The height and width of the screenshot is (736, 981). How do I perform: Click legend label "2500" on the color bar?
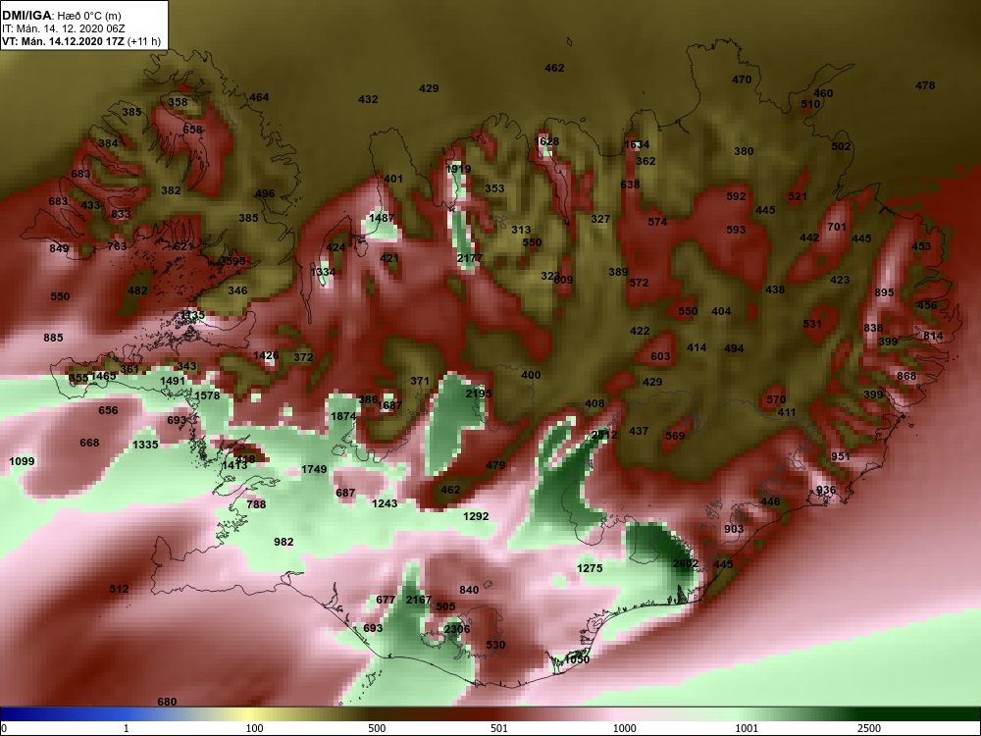pyautogui.click(x=869, y=728)
